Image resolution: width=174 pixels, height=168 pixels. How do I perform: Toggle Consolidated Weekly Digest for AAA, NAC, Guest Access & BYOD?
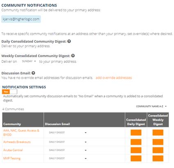[x=158, y=133]
